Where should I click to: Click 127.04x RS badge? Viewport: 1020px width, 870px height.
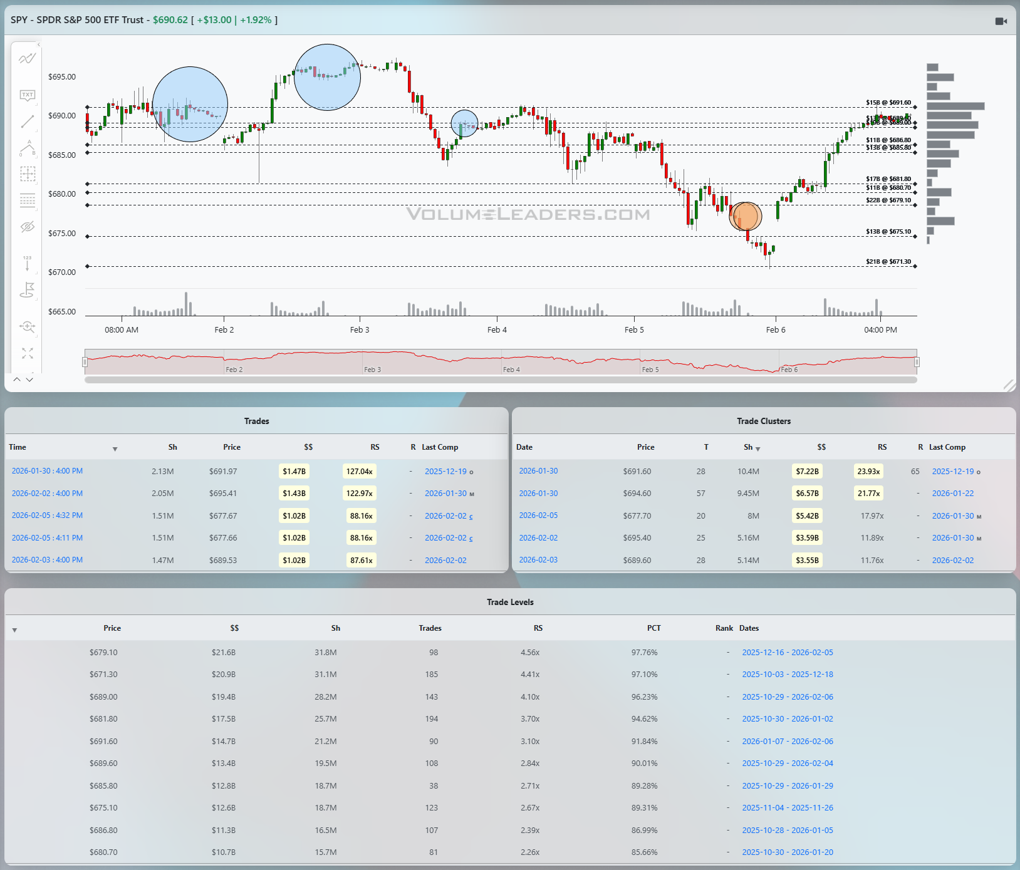359,472
